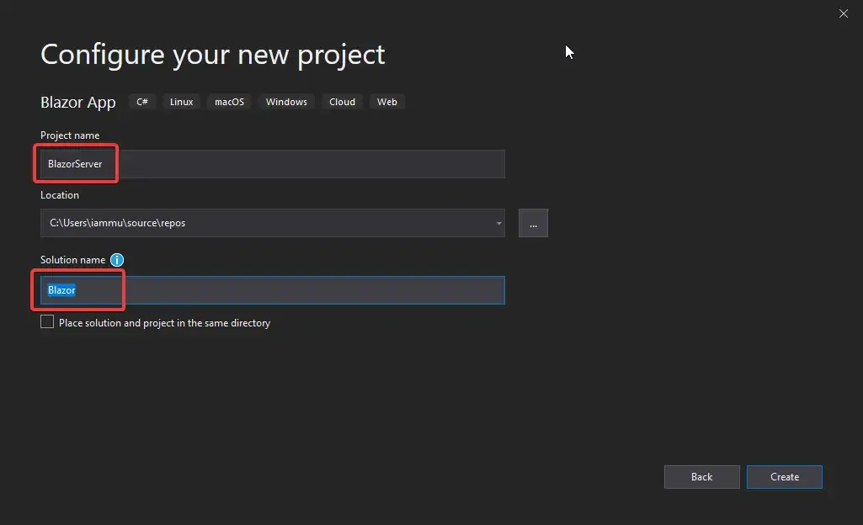Click the info icon beside Solution name
The width and height of the screenshot is (863, 525).
(x=117, y=260)
